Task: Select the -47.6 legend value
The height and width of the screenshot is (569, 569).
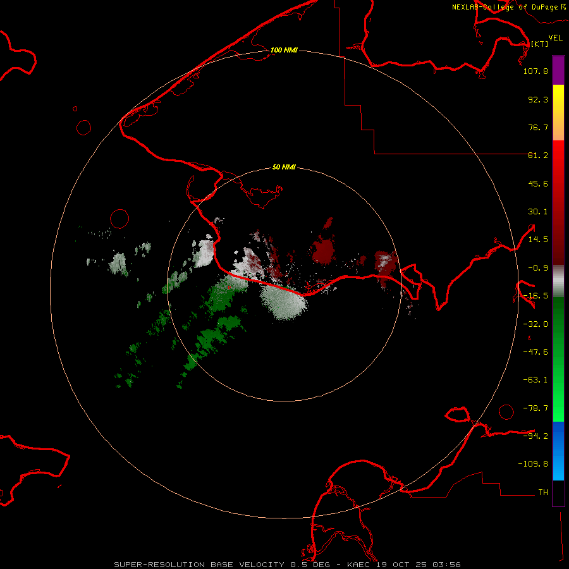Action: click(535, 352)
